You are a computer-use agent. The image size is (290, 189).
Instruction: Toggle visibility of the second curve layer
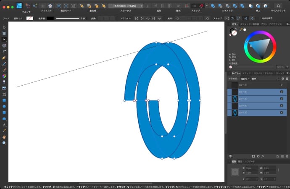(282, 92)
